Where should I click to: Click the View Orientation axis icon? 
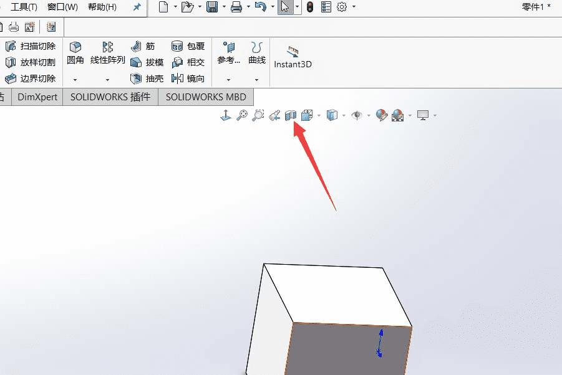pos(225,115)
